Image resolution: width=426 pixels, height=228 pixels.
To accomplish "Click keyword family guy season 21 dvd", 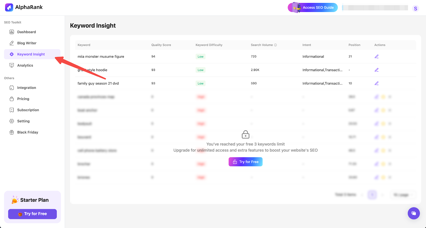I will point(98,83).
